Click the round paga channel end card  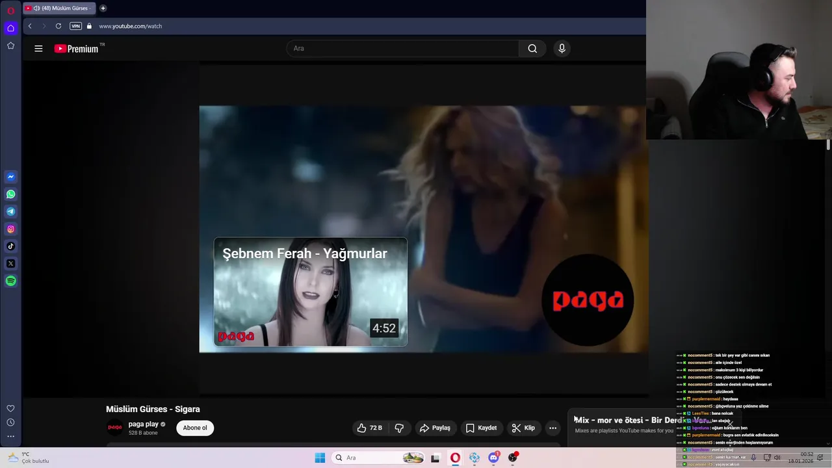click(x=588, y=300)
